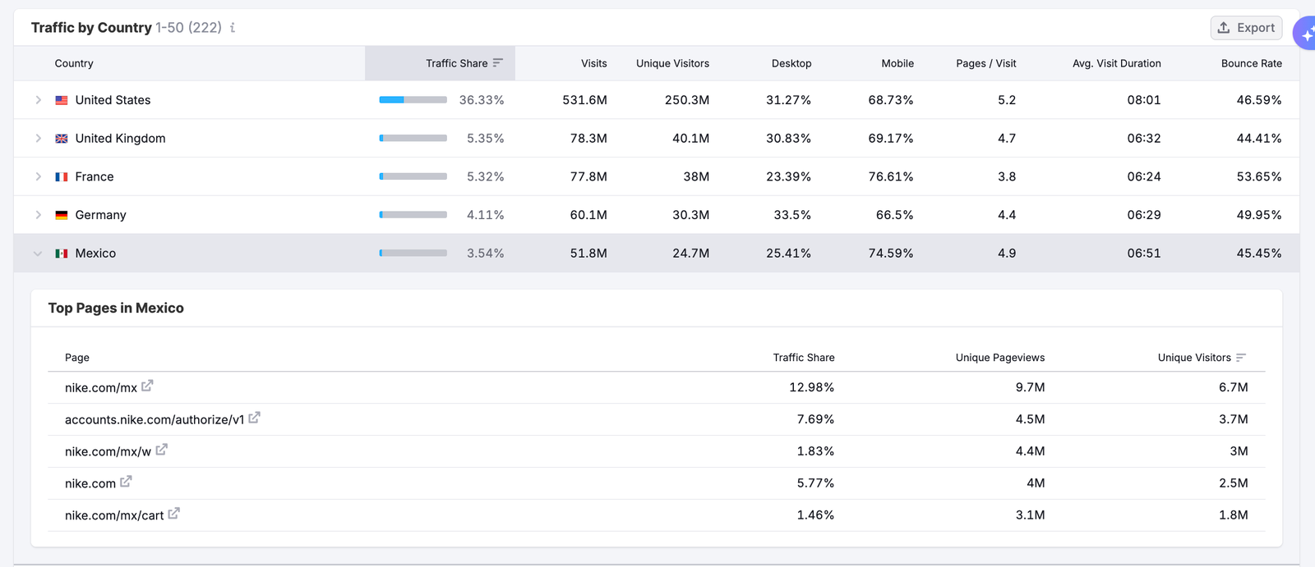Click sort icon in Unique Visitors subtable header
The width and height of the screenshot is (1315, 567).
[1240, 358]
